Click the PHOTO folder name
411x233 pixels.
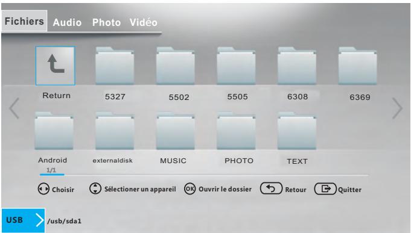(x=239, y=161)
